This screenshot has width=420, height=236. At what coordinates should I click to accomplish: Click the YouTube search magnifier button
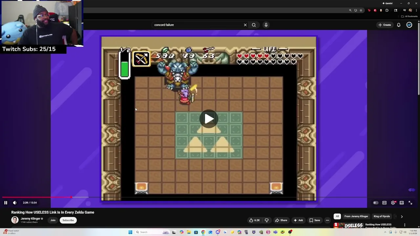point(254,25)
